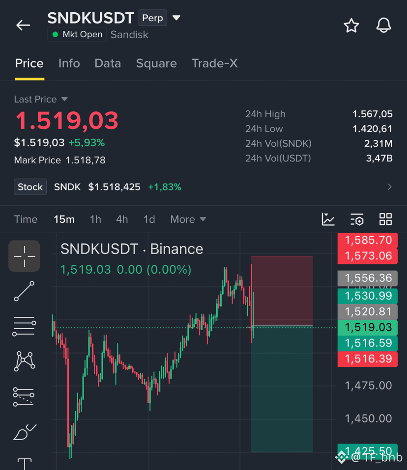Viewport: 407px width, 470px height.
Task: Select the brush drawing tool
Action: pyautogui.click(x=25, y=432)
